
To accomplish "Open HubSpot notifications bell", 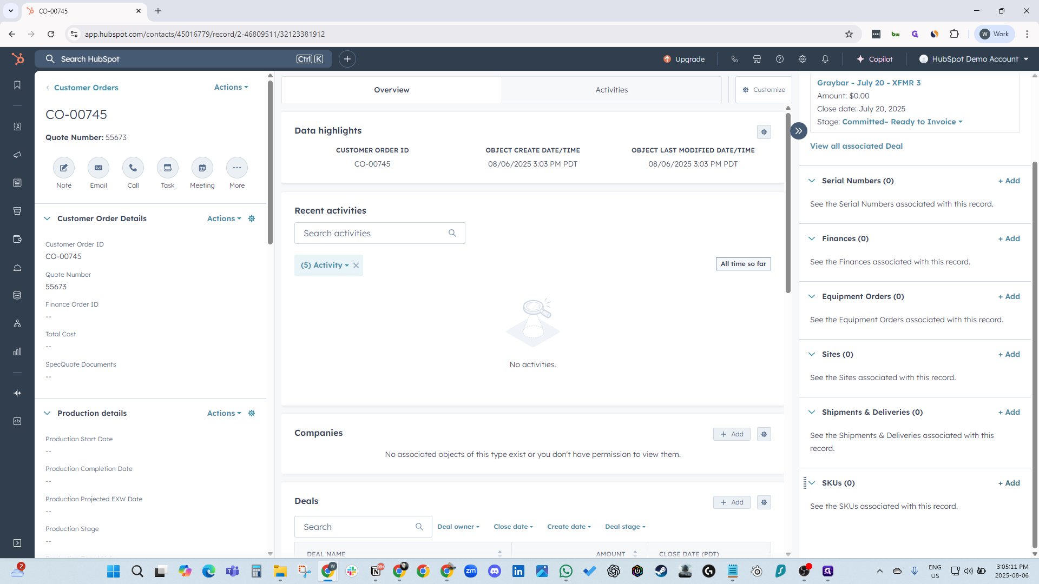I will pos(825,59).
